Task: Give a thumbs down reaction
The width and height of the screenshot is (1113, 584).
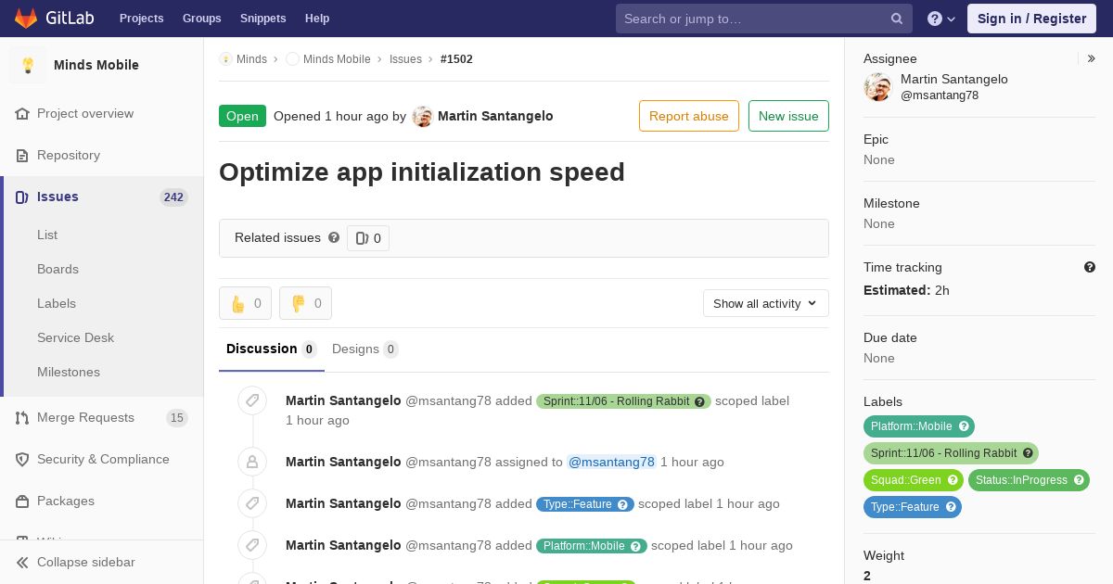Action: (305, 303)
